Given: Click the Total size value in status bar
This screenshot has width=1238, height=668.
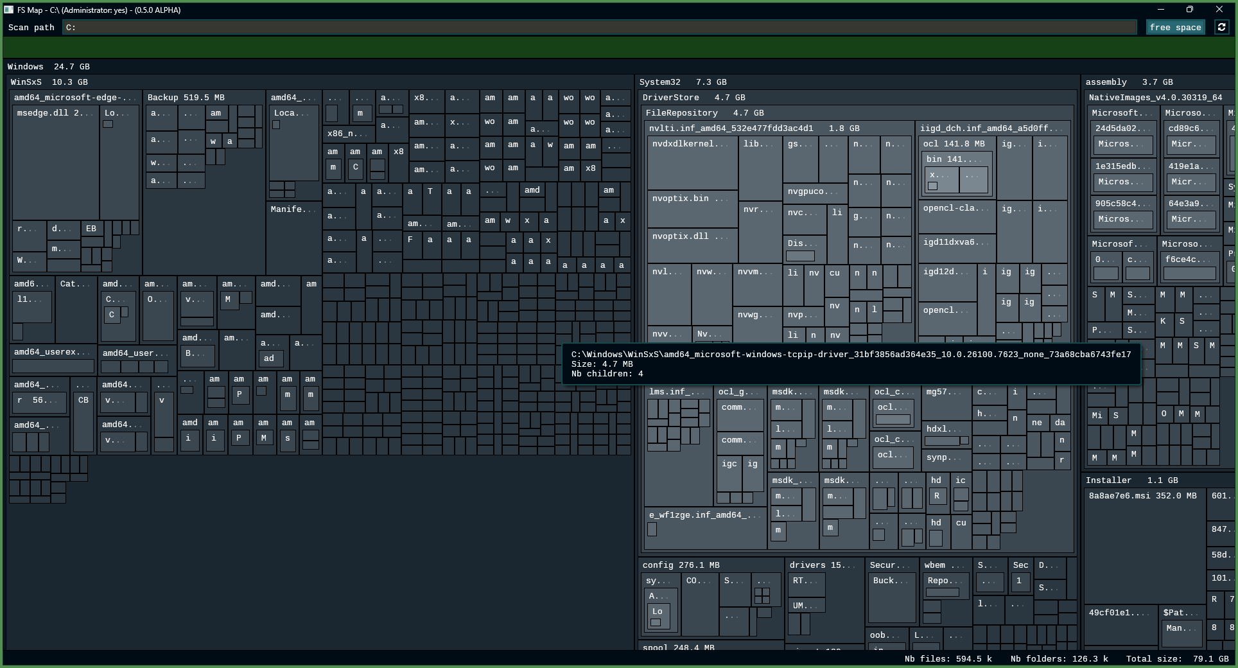Looking at the screenshot, I should pyautogui.click(x=1177, y=658).
